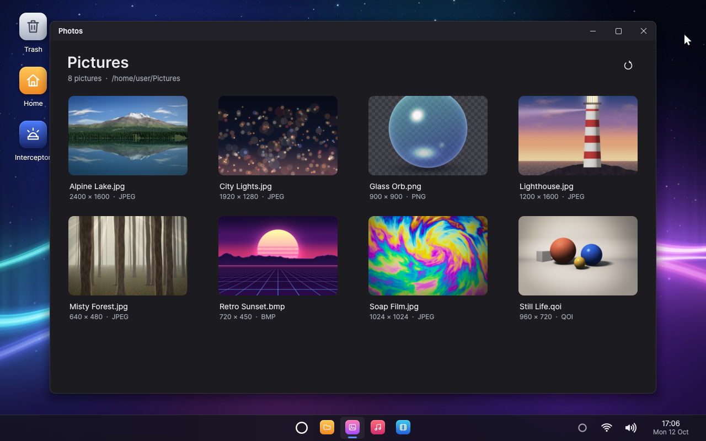Click the refresh pictures icon
The height and width of the screenshot is (441, 706).
(x=628, y=66)
